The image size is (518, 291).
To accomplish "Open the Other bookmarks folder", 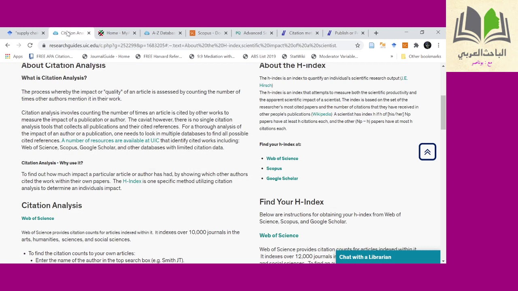I will coord(420,56).
